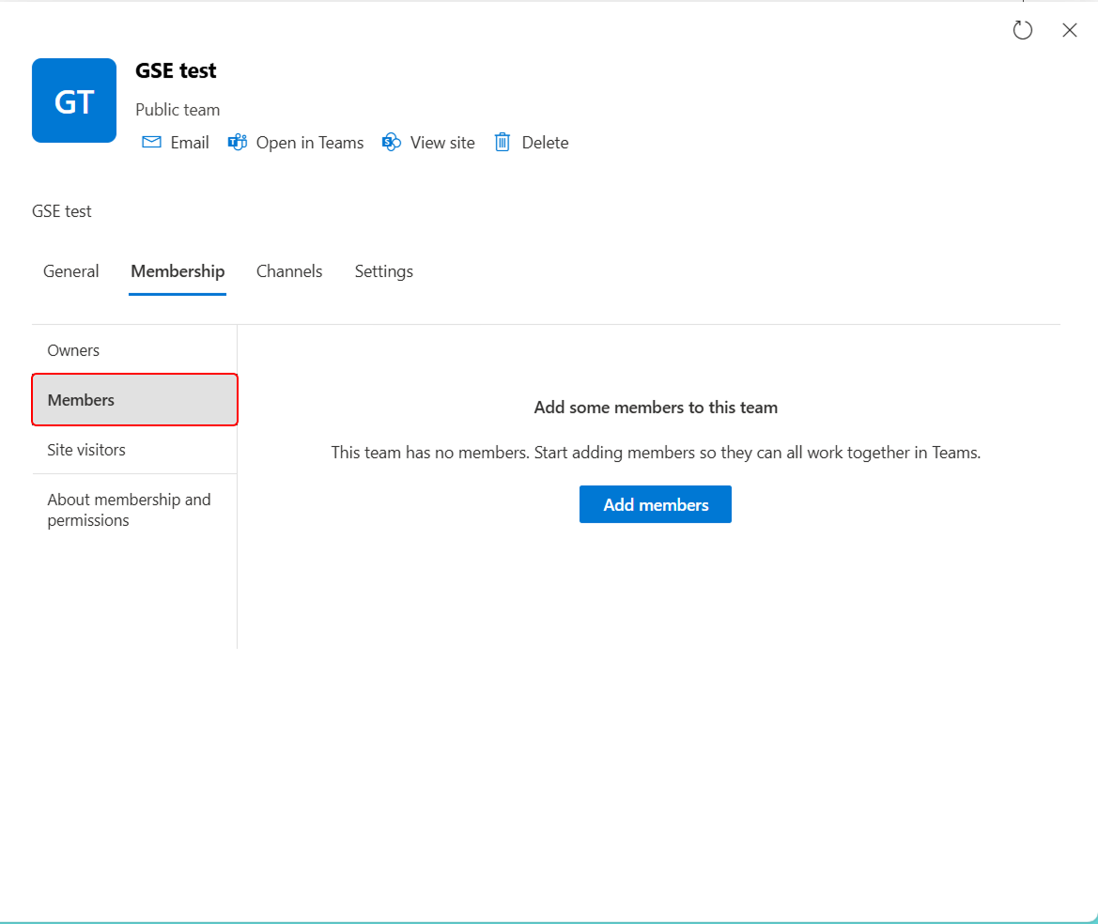Click the trash can beside Delete text
1098x924 pixels.
click(505, 142)
